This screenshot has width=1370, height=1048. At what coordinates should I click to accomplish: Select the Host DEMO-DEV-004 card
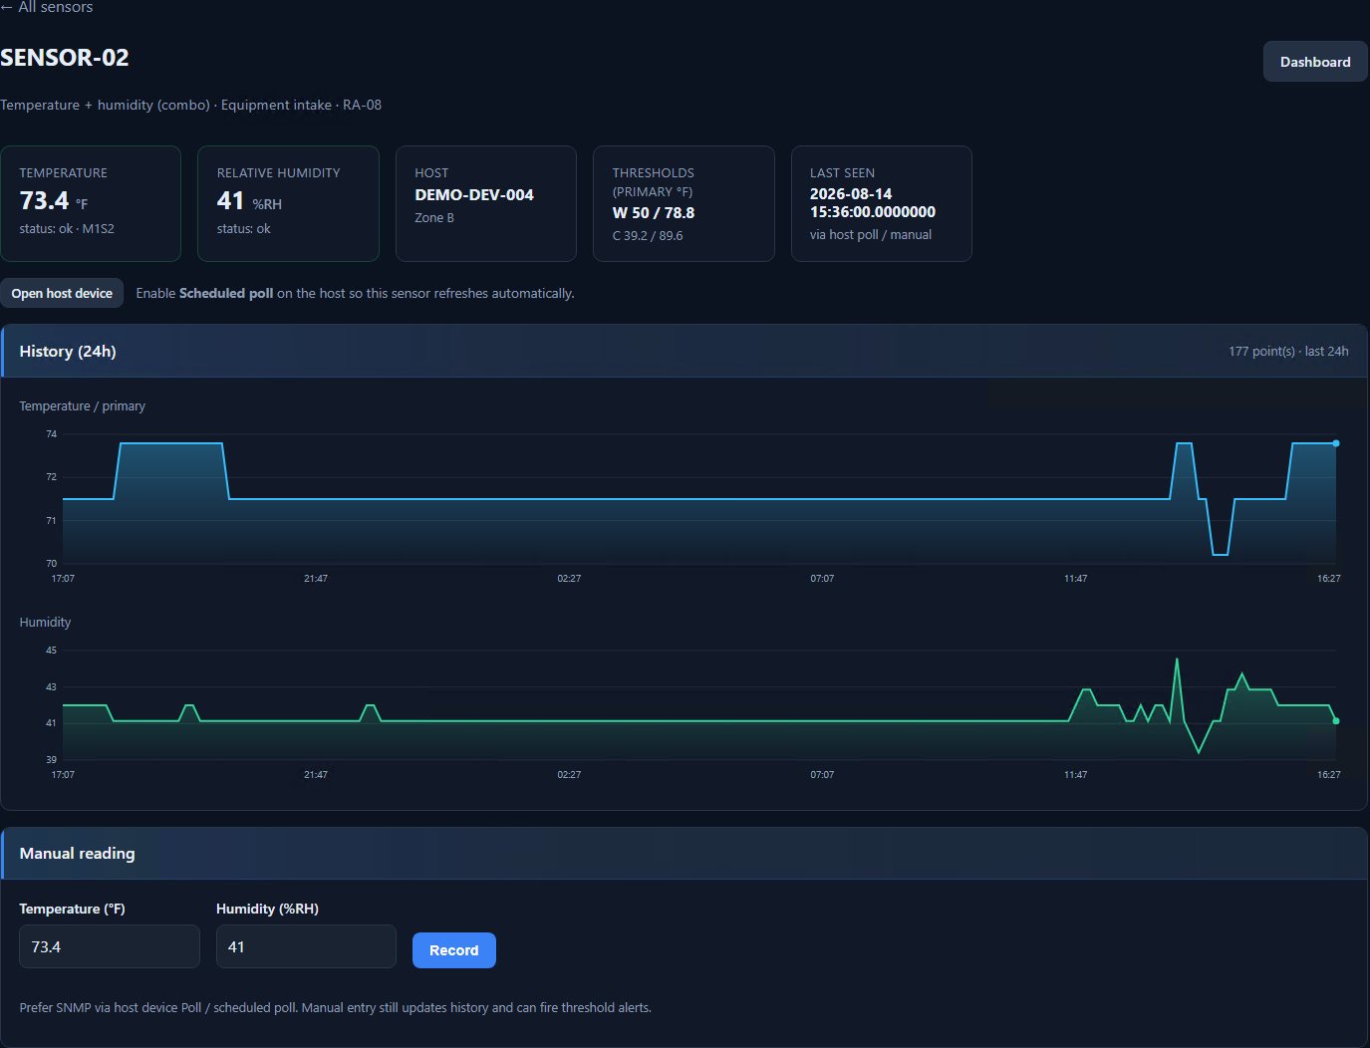tap(486, 203)
